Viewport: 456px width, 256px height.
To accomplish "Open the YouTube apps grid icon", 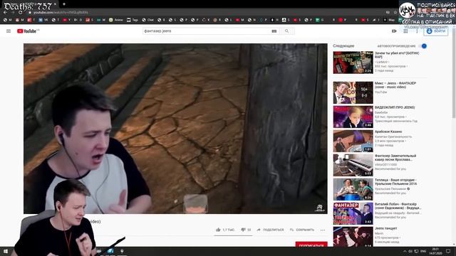I will [x=405, y=31].
